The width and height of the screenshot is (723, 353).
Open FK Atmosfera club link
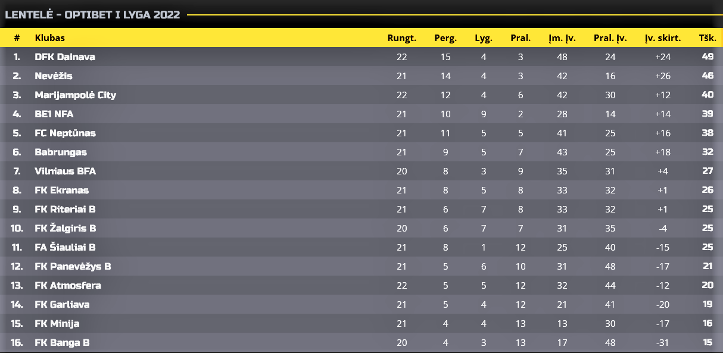point(68,286)
